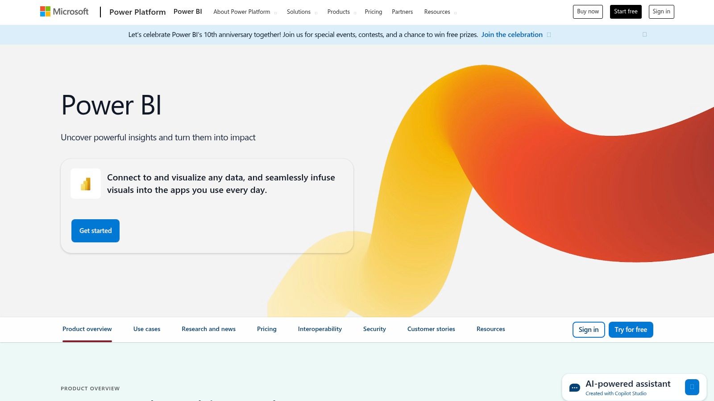Open the Interoperability section
Viewport: 714px width, 401px height.
[x=320, y=329]
